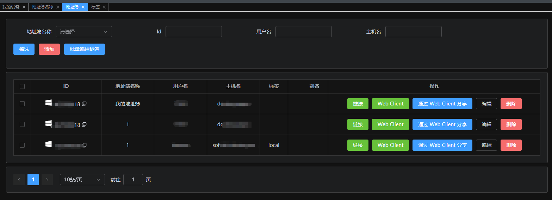Screen dimensions: 552x200
Task: Click the 主机名 input field
Action: 413,32
